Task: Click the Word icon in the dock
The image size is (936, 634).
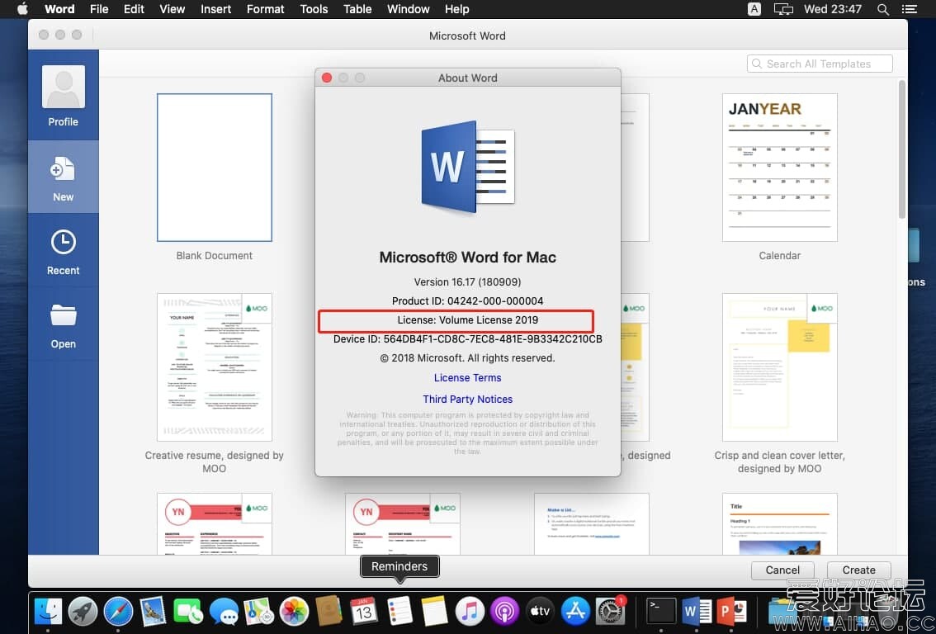Action: click(x=697, y=611)
